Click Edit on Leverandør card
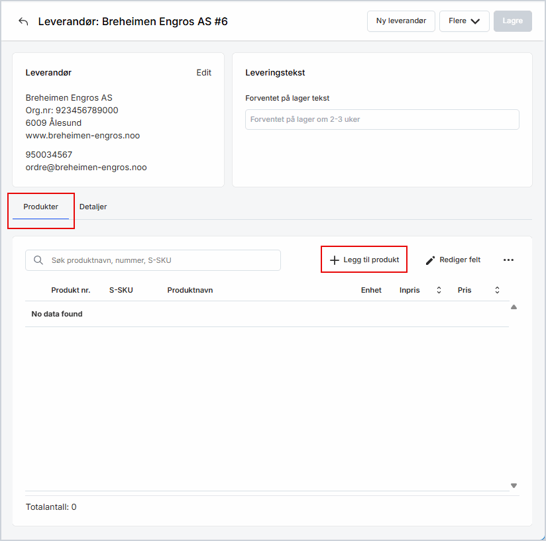The height and width of the screenshot is (541, 546). click(203, 73)
